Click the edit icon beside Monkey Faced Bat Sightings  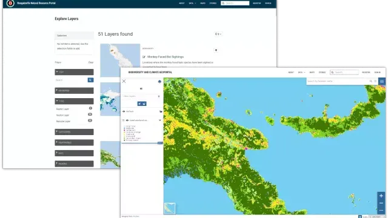click(144, 57)
